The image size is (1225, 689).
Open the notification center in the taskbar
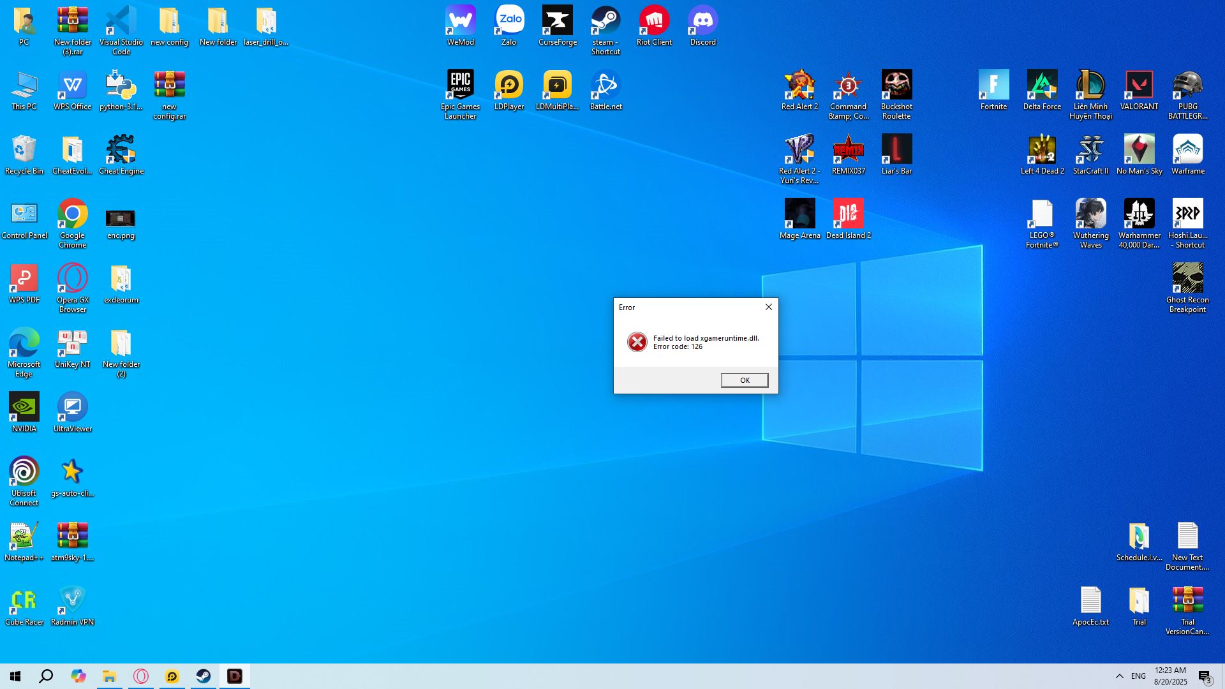(1205, 676)
